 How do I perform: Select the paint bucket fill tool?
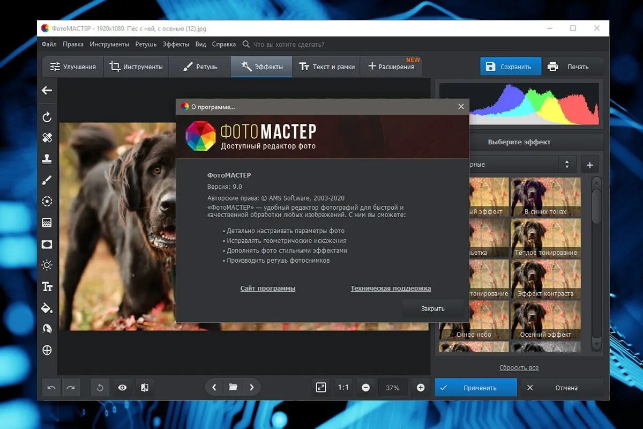click(x=47, y=308)
